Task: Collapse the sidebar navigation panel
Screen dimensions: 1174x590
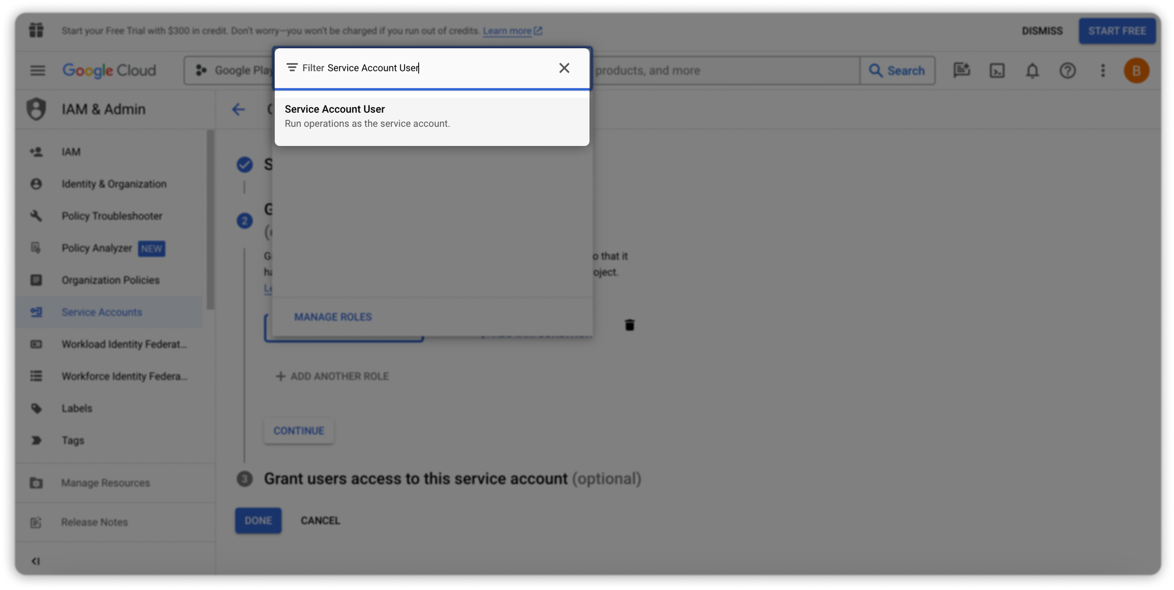Action: [36, 561]
